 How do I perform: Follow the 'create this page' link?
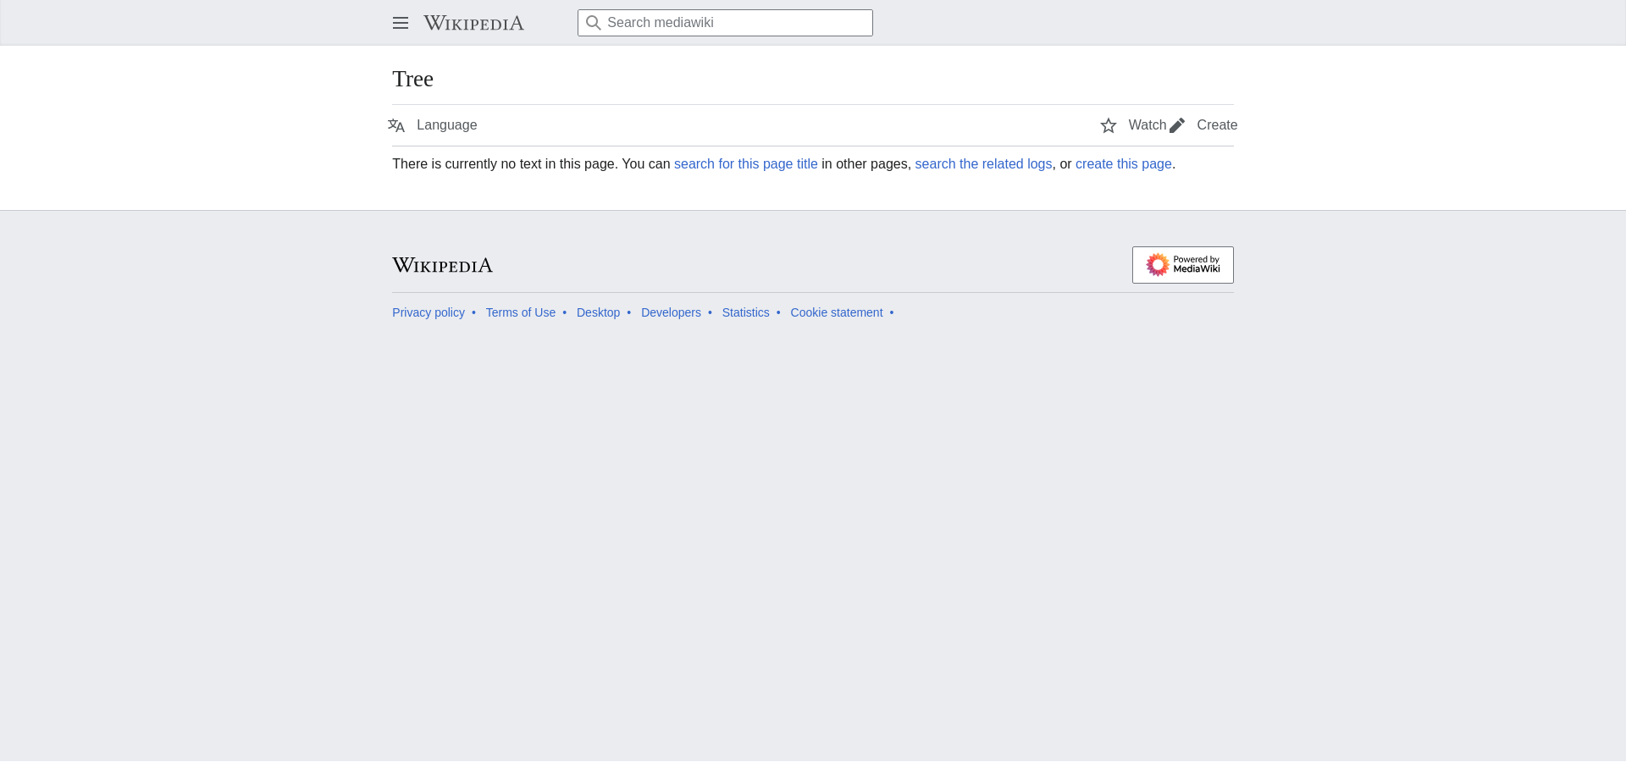coord(1124,164)
